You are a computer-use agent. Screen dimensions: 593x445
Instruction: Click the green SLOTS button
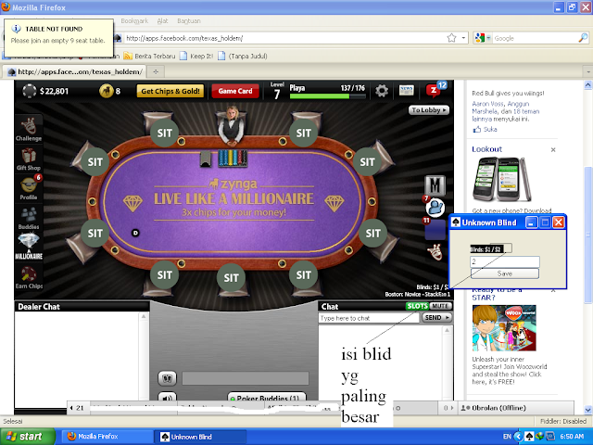point(418,306)
